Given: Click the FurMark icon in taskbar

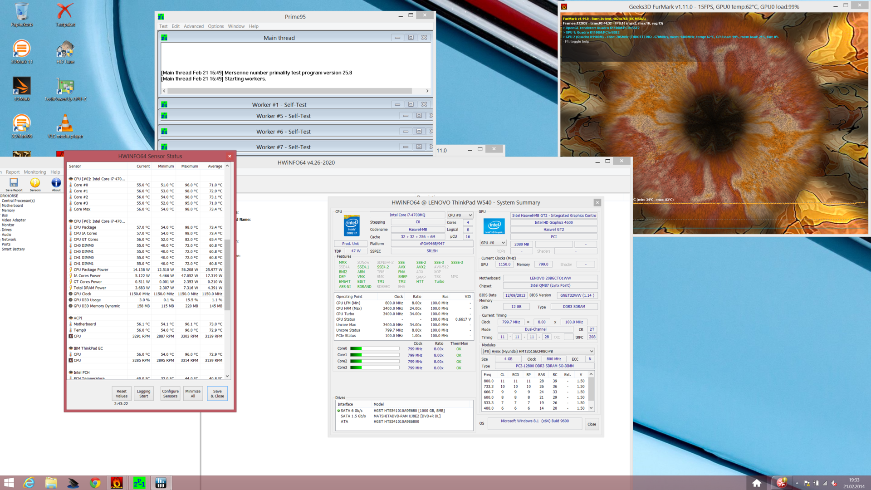Looking at the screenshot, I should tap(117, 483).
